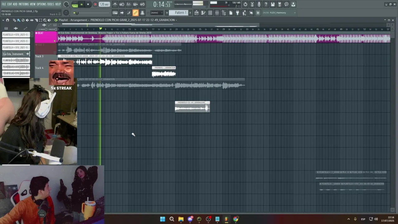Screen dimensions: 398x224
Task: Click the save new version icon
Action: point(280,4)
